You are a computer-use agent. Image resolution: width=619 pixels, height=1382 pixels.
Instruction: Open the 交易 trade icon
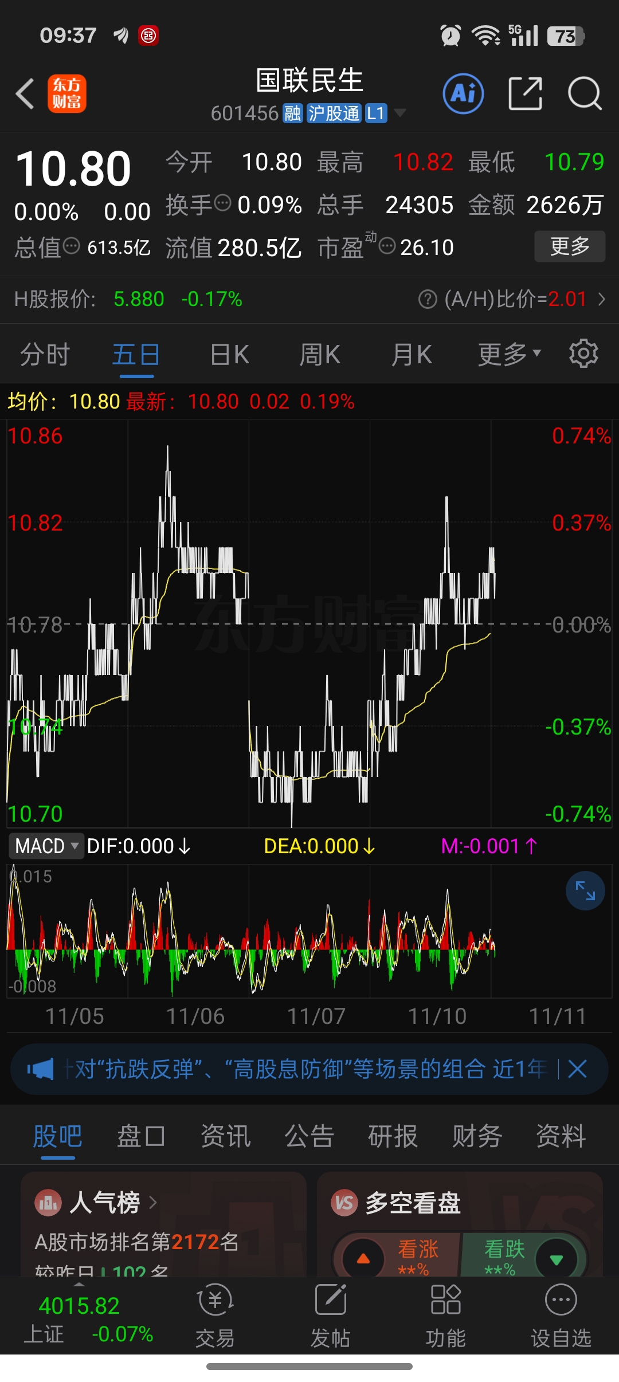(216, 1300)
